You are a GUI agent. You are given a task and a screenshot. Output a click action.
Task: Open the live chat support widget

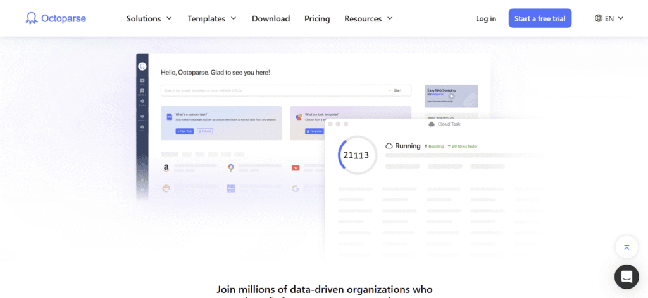626,276
